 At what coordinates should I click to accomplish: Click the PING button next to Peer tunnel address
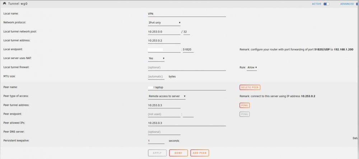(x=244, y=105)
